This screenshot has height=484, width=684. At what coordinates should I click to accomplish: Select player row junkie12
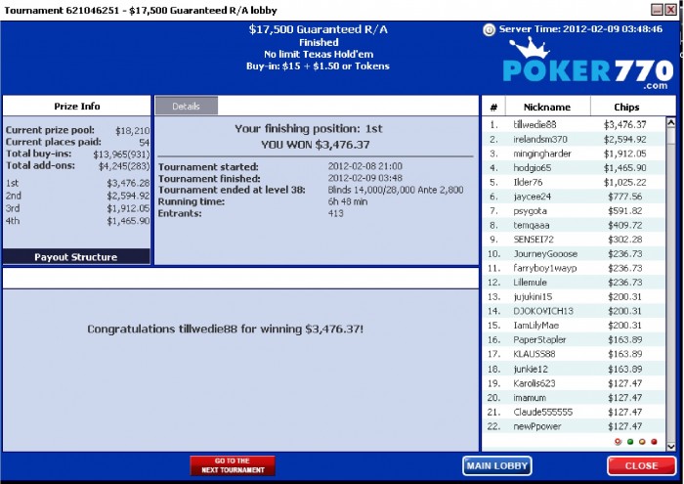(574, 370)
